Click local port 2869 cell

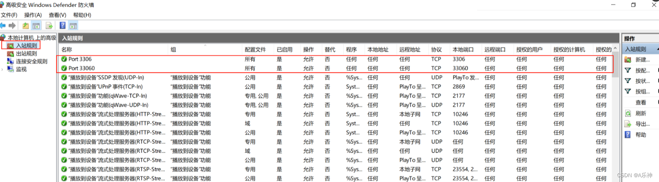tap(459, 87)
